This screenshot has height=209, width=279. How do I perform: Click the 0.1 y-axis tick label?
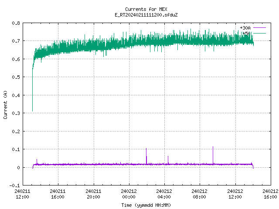pyautogui.click(x=16, y=149)
